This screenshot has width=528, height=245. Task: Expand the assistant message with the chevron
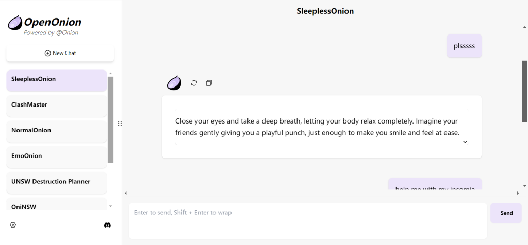coord(465,142)
